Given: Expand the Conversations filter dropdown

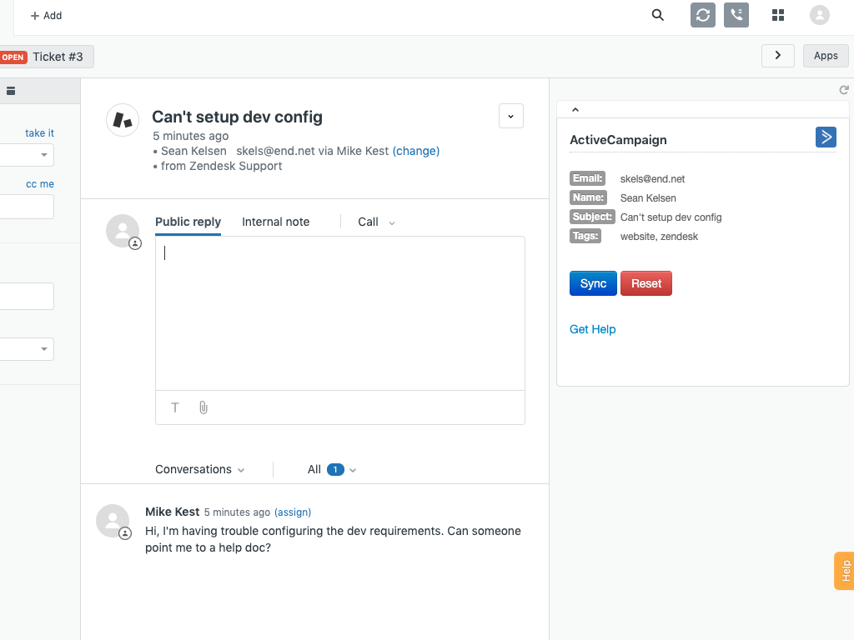Looking at the screenshot, I should [200, 470].
